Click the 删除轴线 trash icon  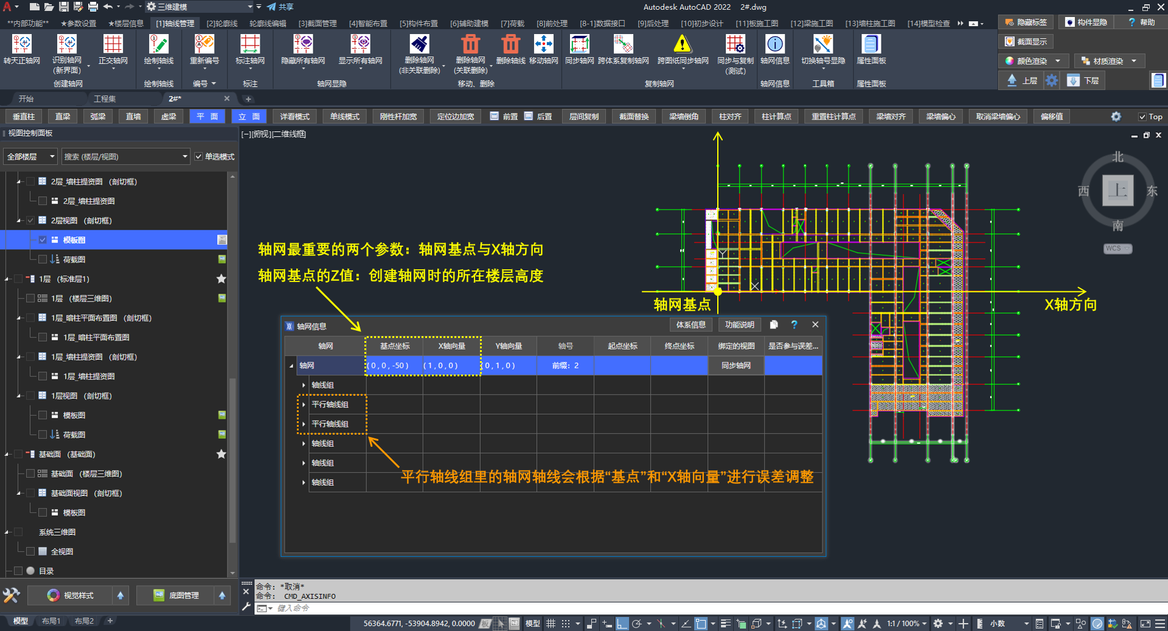point(510,44)
